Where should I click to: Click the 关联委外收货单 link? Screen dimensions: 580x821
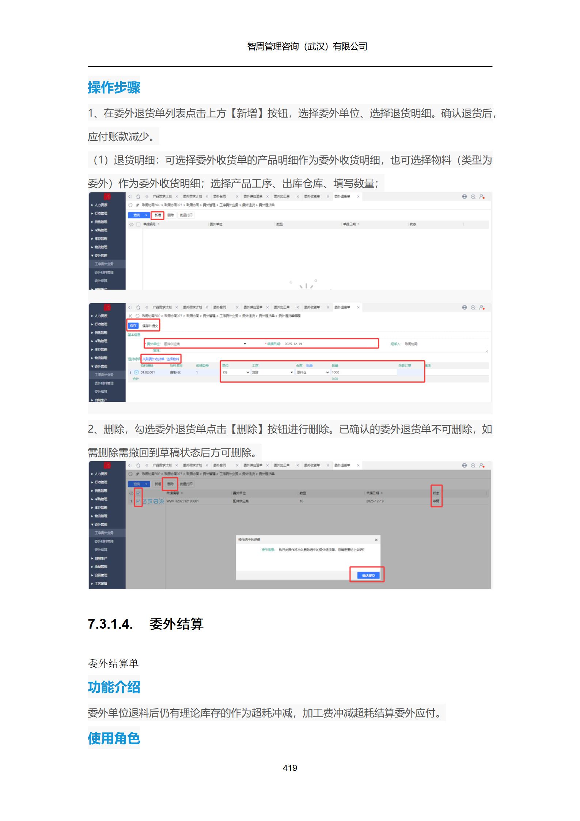[153, 359]
